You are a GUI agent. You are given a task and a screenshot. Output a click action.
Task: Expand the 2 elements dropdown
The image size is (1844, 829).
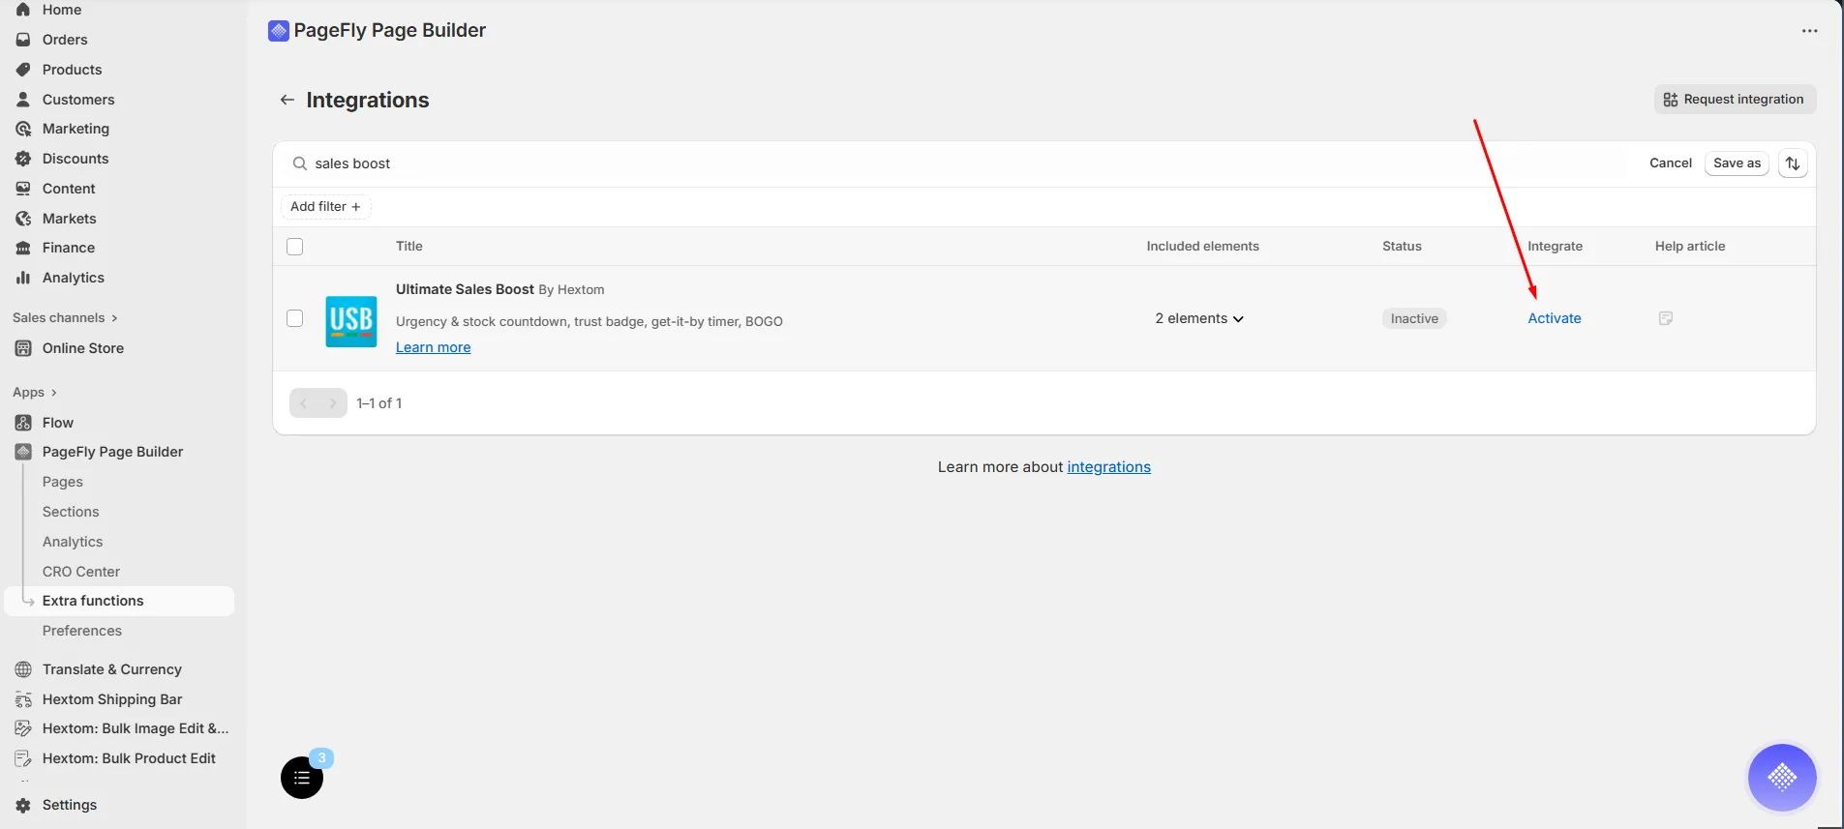[1199, 318]
